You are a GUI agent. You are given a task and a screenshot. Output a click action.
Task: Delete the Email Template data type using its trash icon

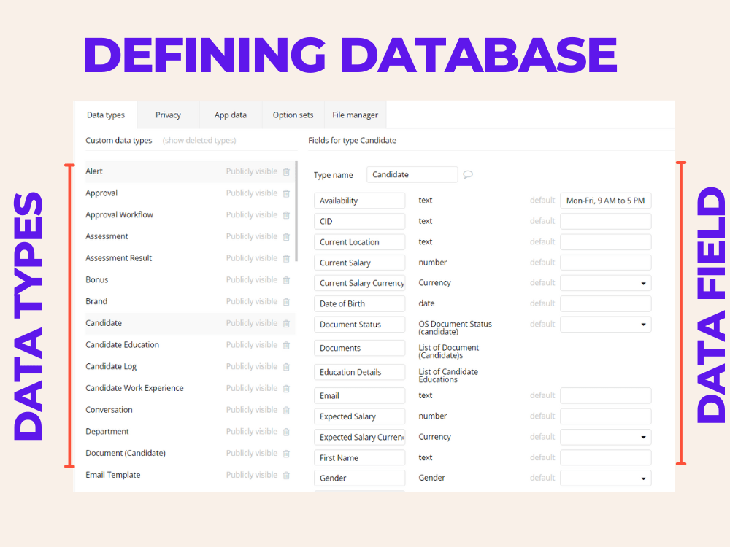(x=285, y=475)
